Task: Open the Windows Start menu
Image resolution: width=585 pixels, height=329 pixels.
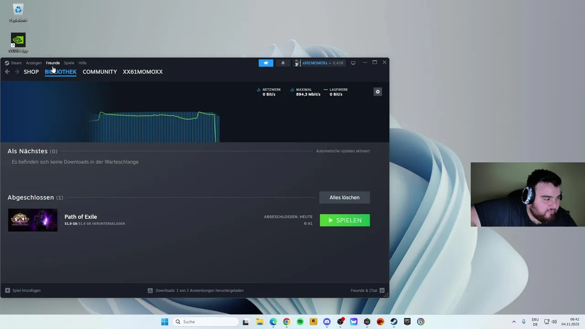Action: coord(165,322)
